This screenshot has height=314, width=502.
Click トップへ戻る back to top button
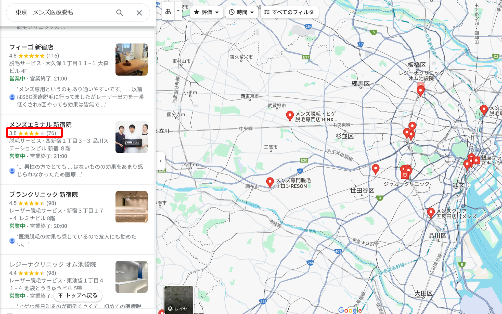point(78,295)
